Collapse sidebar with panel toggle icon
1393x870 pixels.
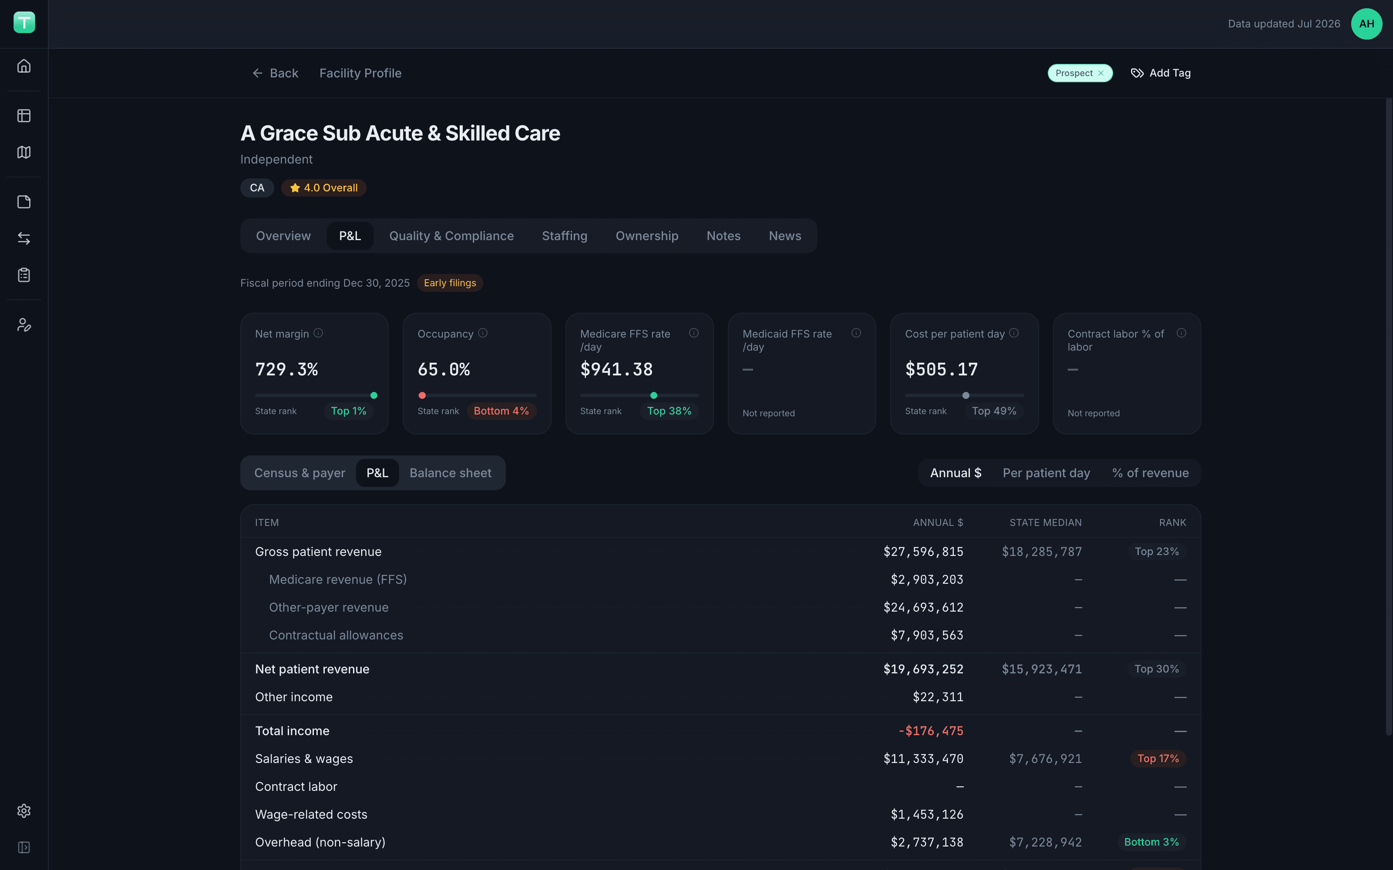click(24, 847)
